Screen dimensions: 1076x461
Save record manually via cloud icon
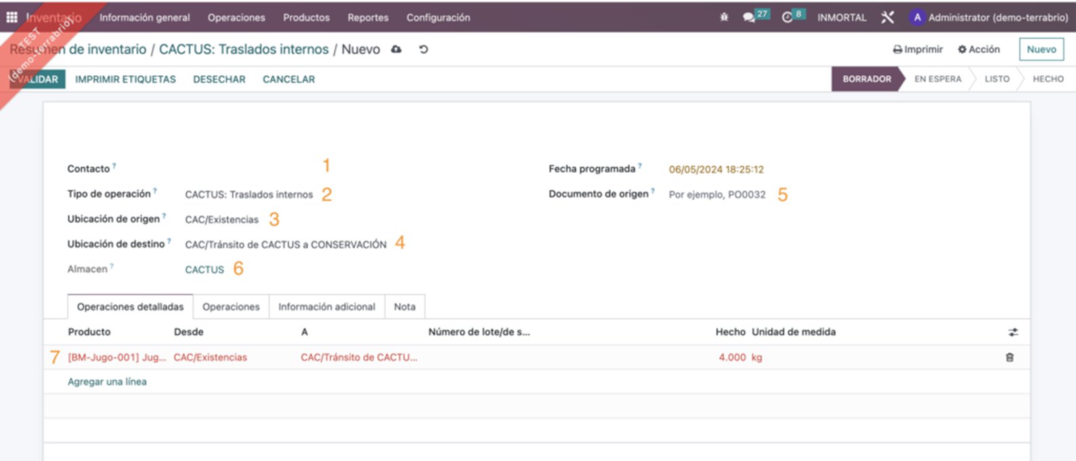(396, 49)
